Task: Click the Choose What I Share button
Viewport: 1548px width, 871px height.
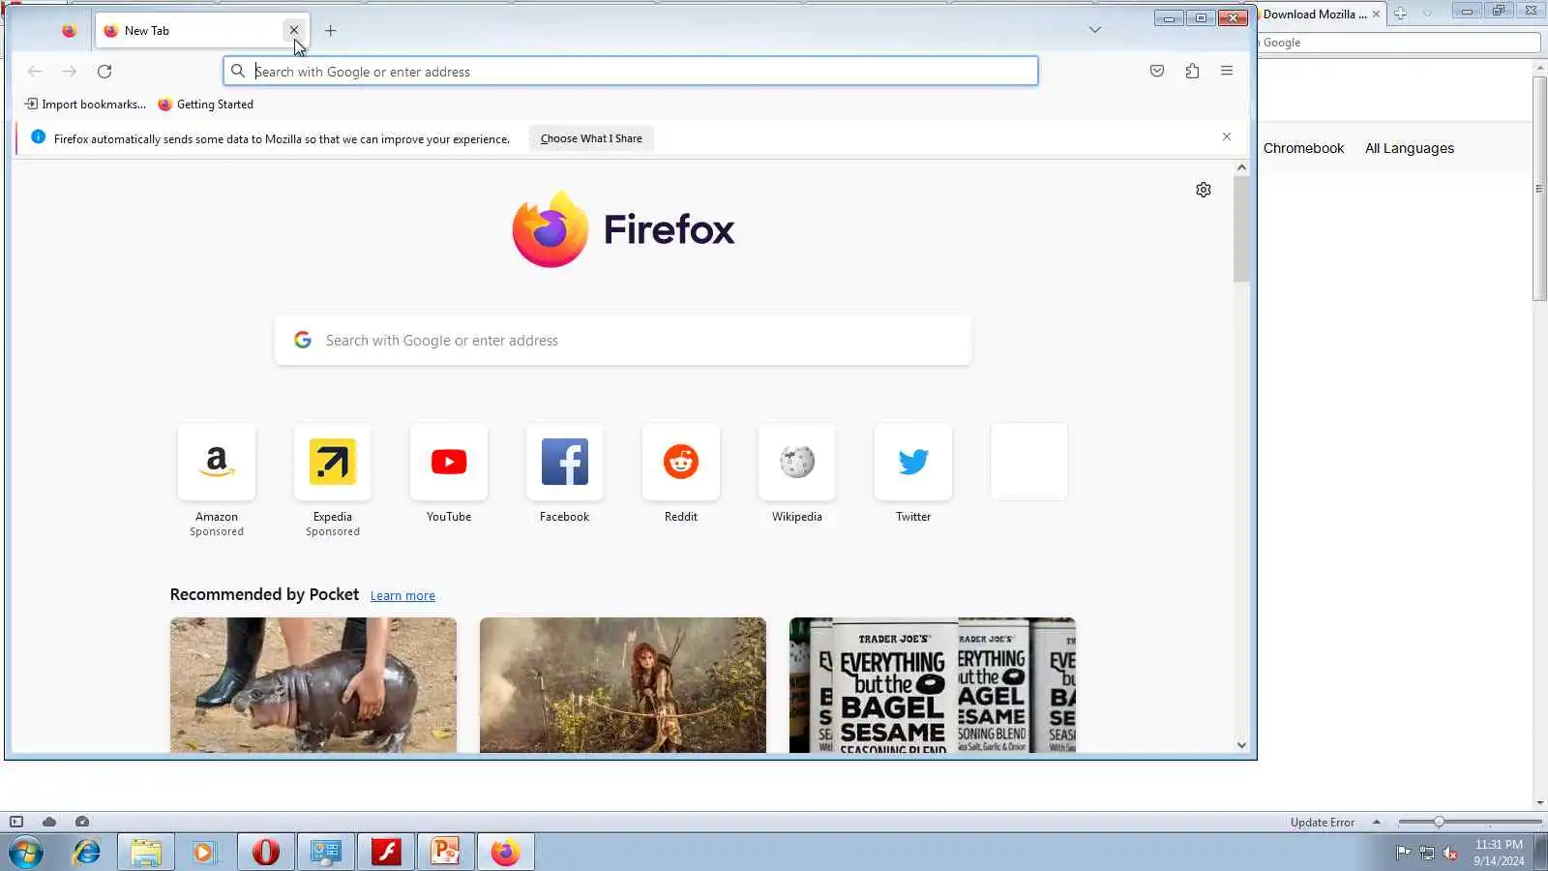Action: click(591, 138)
